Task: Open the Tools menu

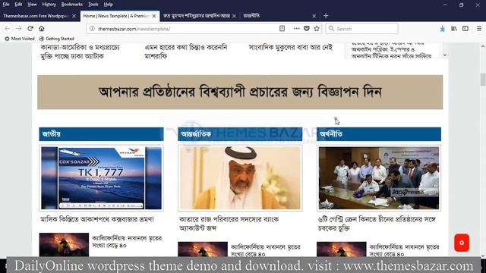Action: (x=93, y=5)
